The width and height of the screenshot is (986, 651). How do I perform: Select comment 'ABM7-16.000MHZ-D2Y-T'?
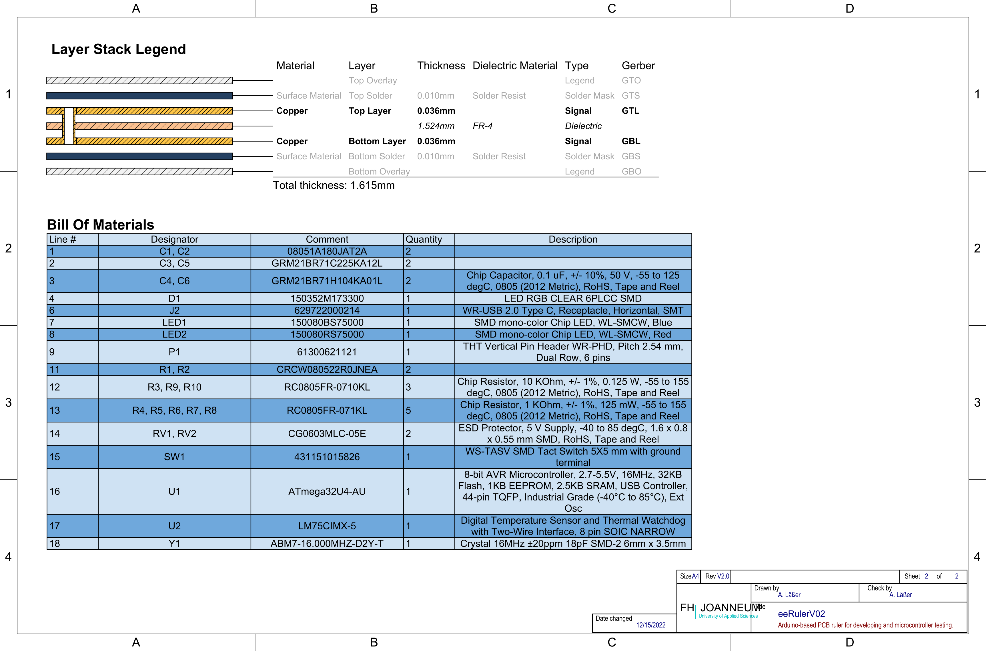pos(327,543)
